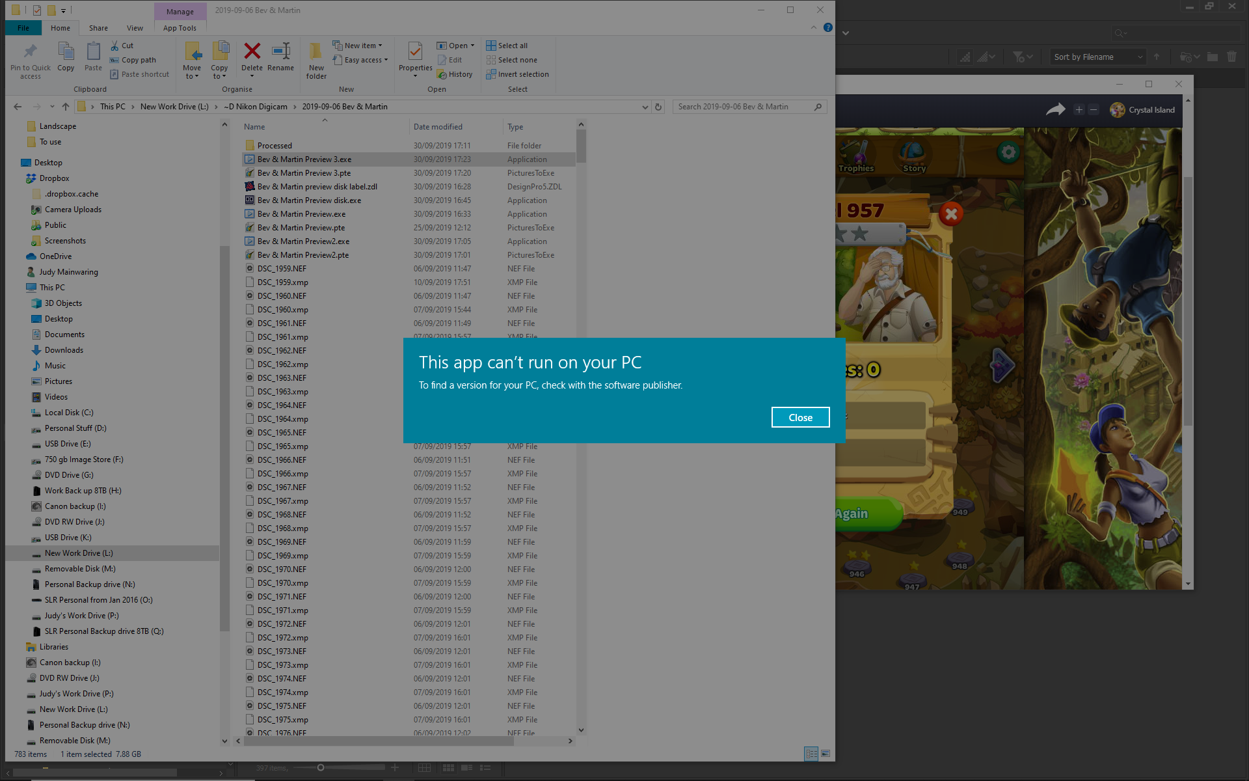Click the Properties icon in the ribbon
The height and width of the screenshot is (781, 1249).
[x=415, y=51]
